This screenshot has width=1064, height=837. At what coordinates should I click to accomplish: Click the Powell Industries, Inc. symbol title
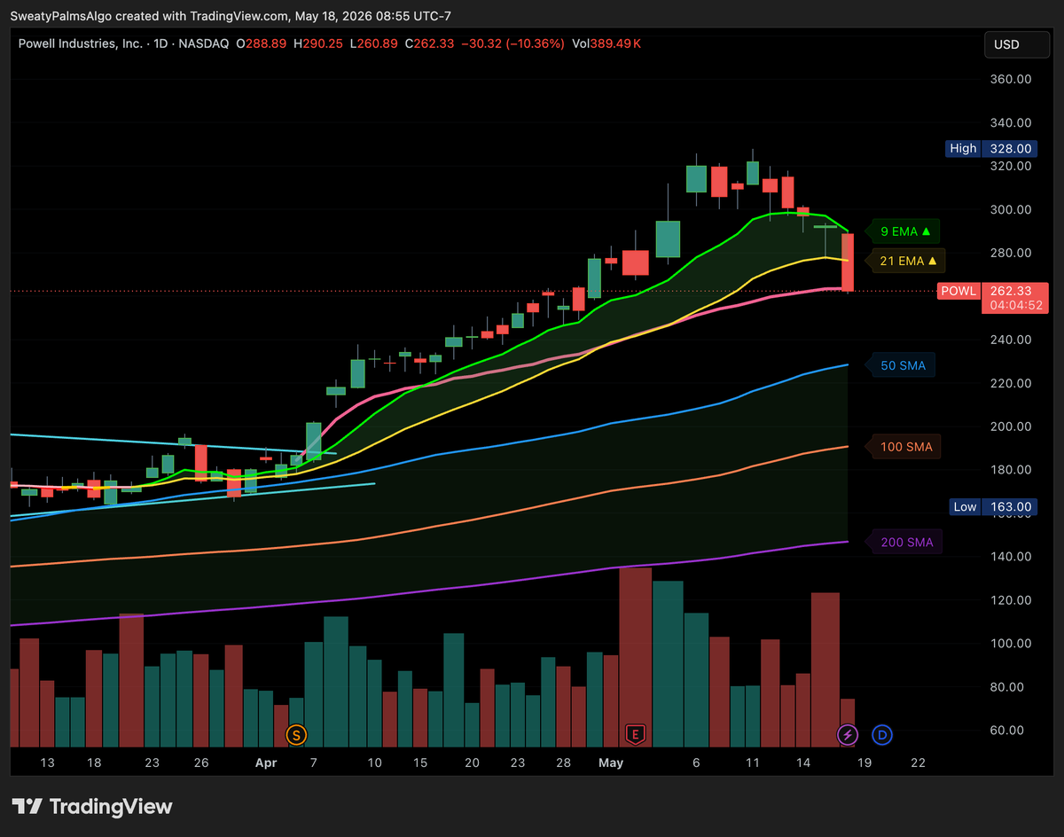81,43
